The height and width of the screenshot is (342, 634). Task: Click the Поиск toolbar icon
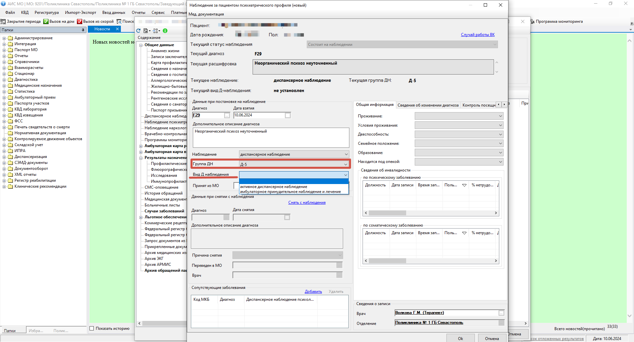[119, 21]
